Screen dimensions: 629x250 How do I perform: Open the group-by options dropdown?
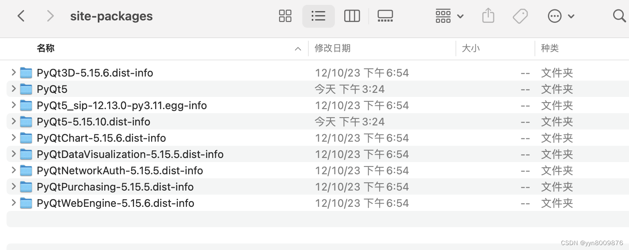tap(449, 16)
